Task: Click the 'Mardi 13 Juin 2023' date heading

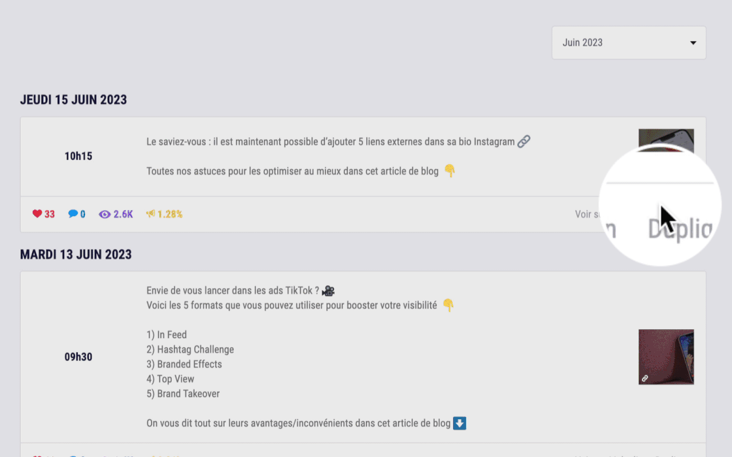Action: click(x=76, y=254)
